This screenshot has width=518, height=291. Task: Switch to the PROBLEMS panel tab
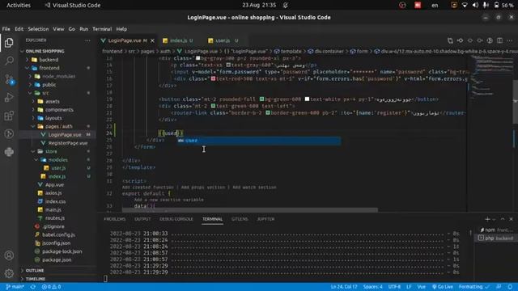click(115, 219)
